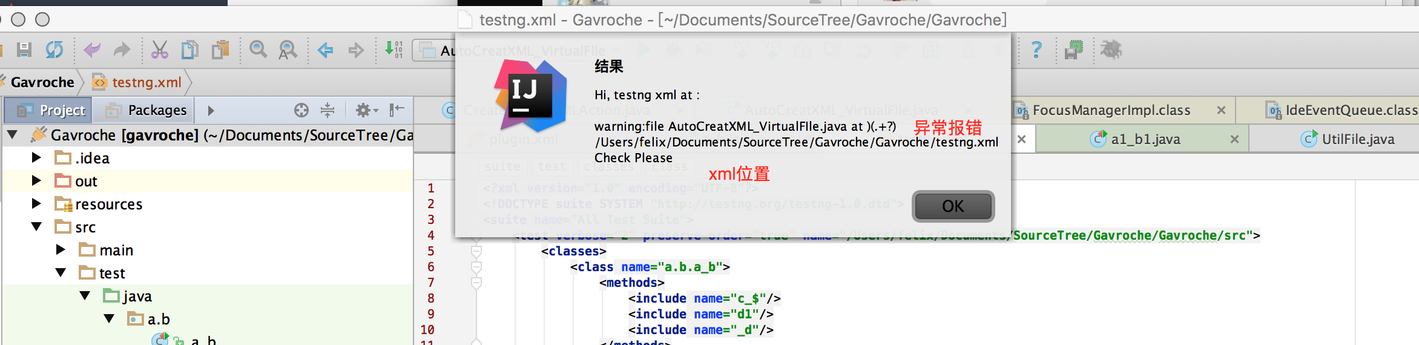Click the class name="a.b.a_b" line
This screenshot has height=345, width=1419.
click(x=650, y=267)
